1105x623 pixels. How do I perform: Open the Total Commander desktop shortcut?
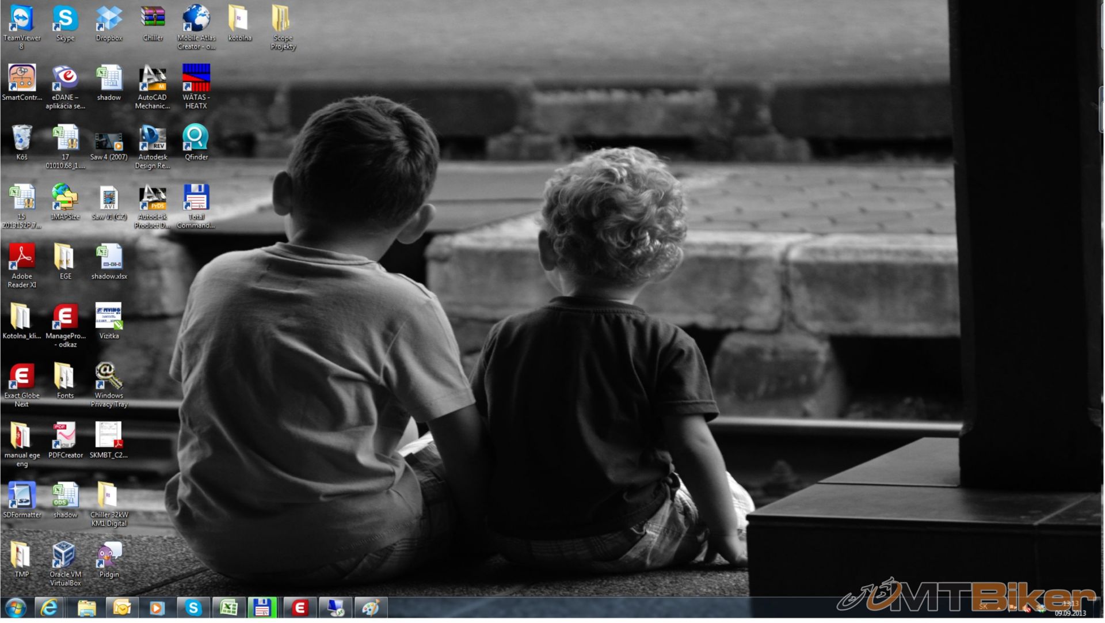(x=196, y=198)
